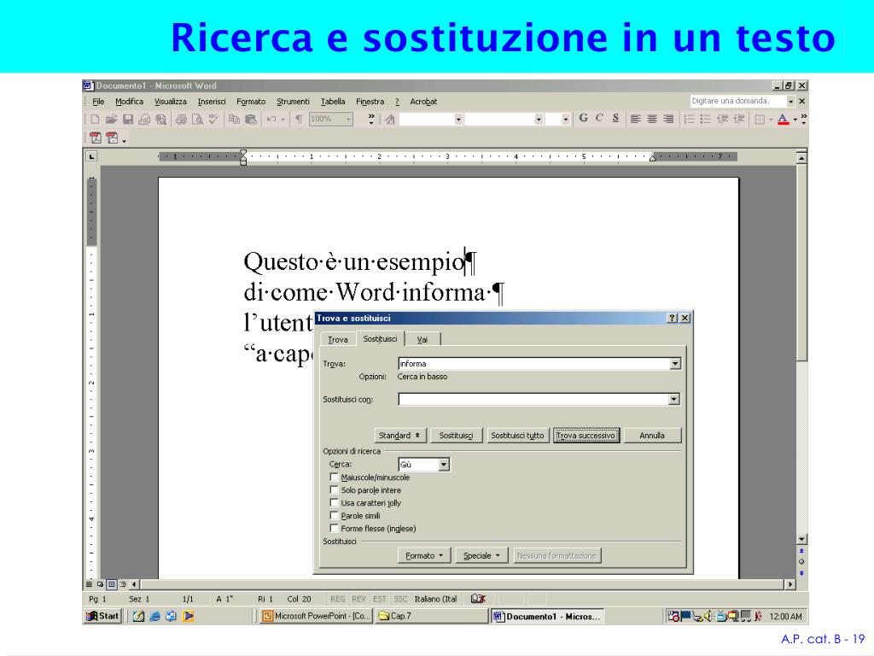Screen dimensions: 874x656
Task: Run the spelling check ABC icon
Action: pos(213,119)
